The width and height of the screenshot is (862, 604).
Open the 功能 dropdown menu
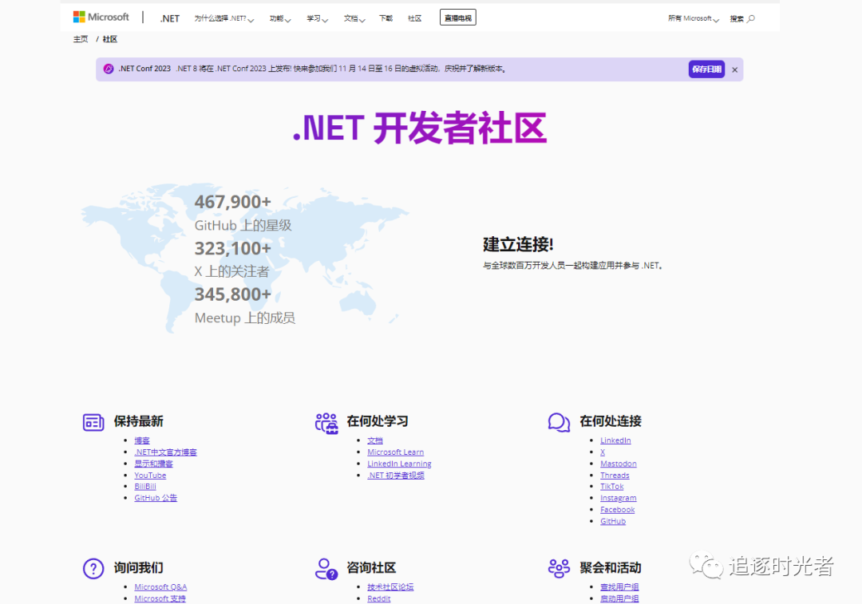pyautogui.click(x=279, y=18)
